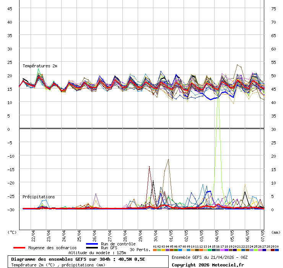
Task: Click the Run de contrôle legend text
Action: (x=118, y=244)
